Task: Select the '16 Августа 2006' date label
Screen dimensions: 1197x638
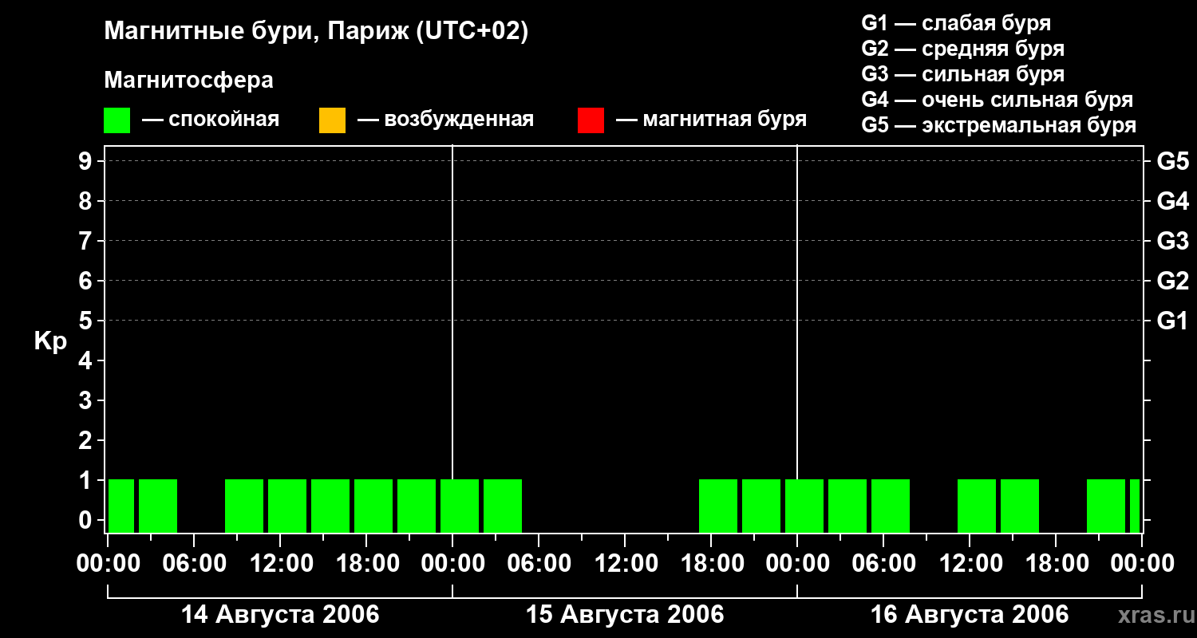Action: point(970,615)
